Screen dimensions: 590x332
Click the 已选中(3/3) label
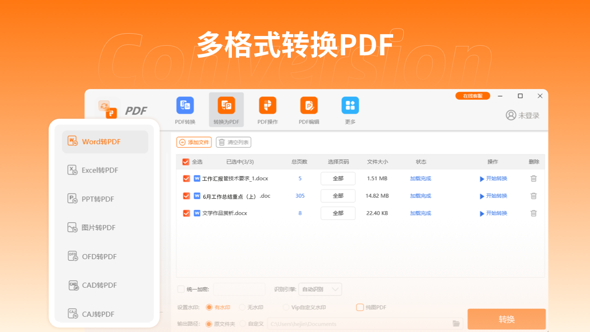pos(240,162)
